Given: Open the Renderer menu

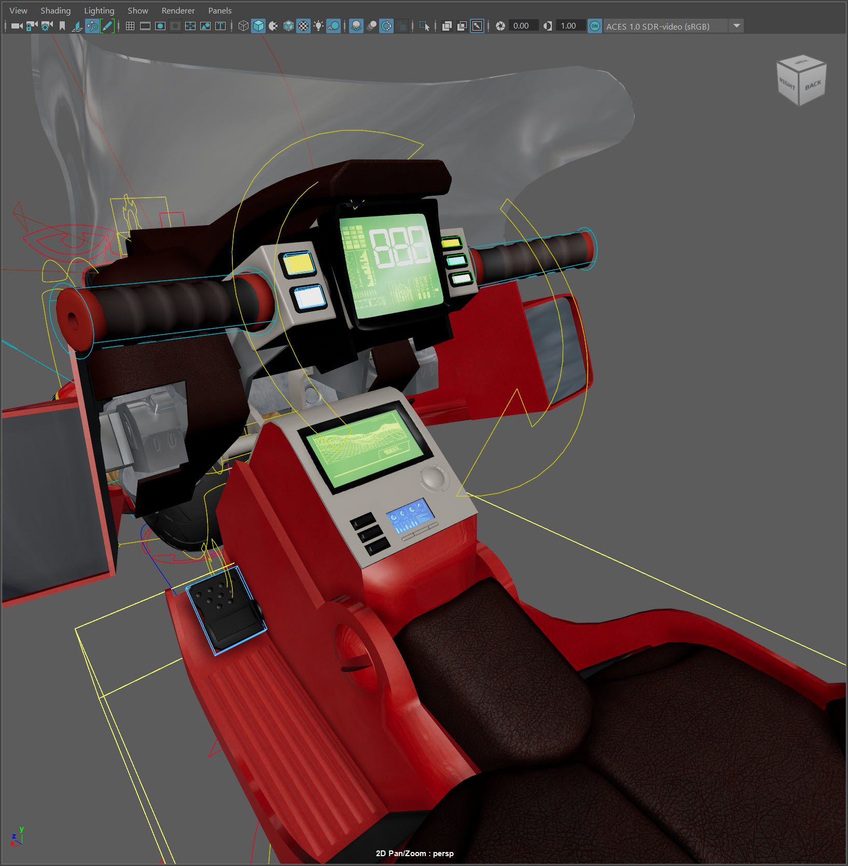Looking at the screenshot, I should [178, 10].
